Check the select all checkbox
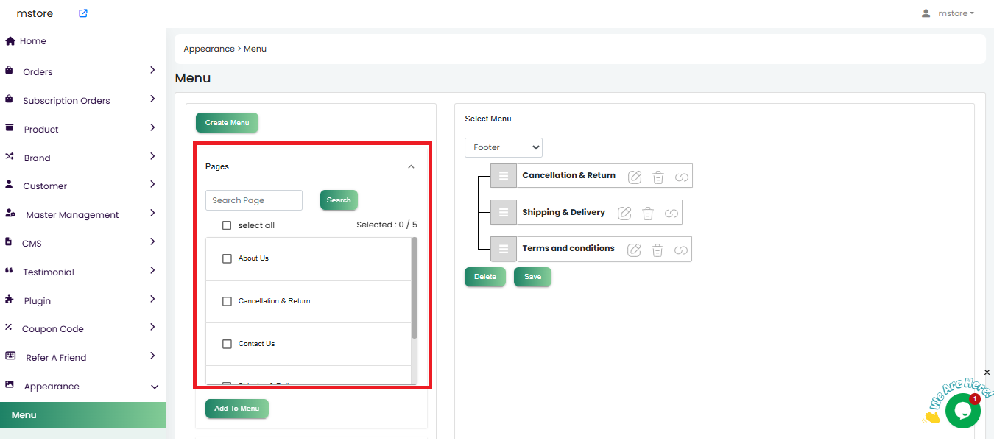Screen dimensions: 994x441 coord(227,225)
